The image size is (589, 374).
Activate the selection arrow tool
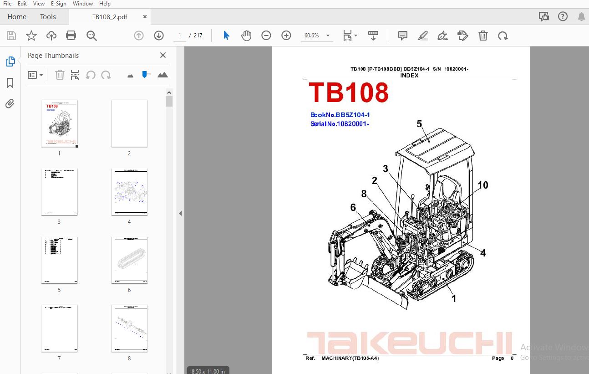tap(226, 36)
